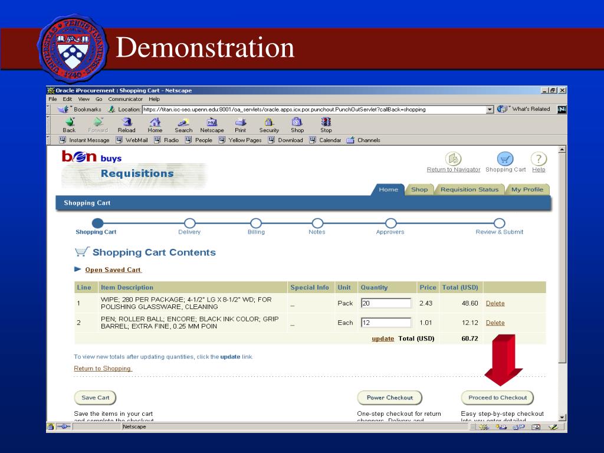Open the Channels folder in the personal toolbar
604x453 pixels.
(x=363, y=140)
